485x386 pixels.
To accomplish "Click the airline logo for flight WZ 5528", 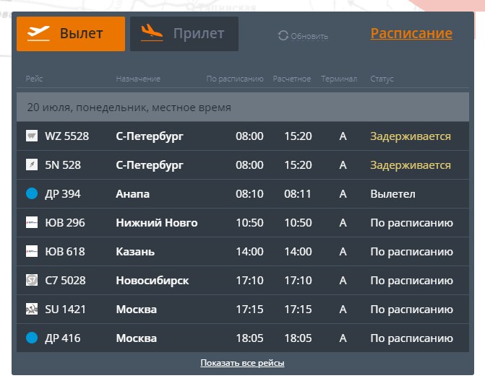I will pyautogui.click(x=32, y=136).
